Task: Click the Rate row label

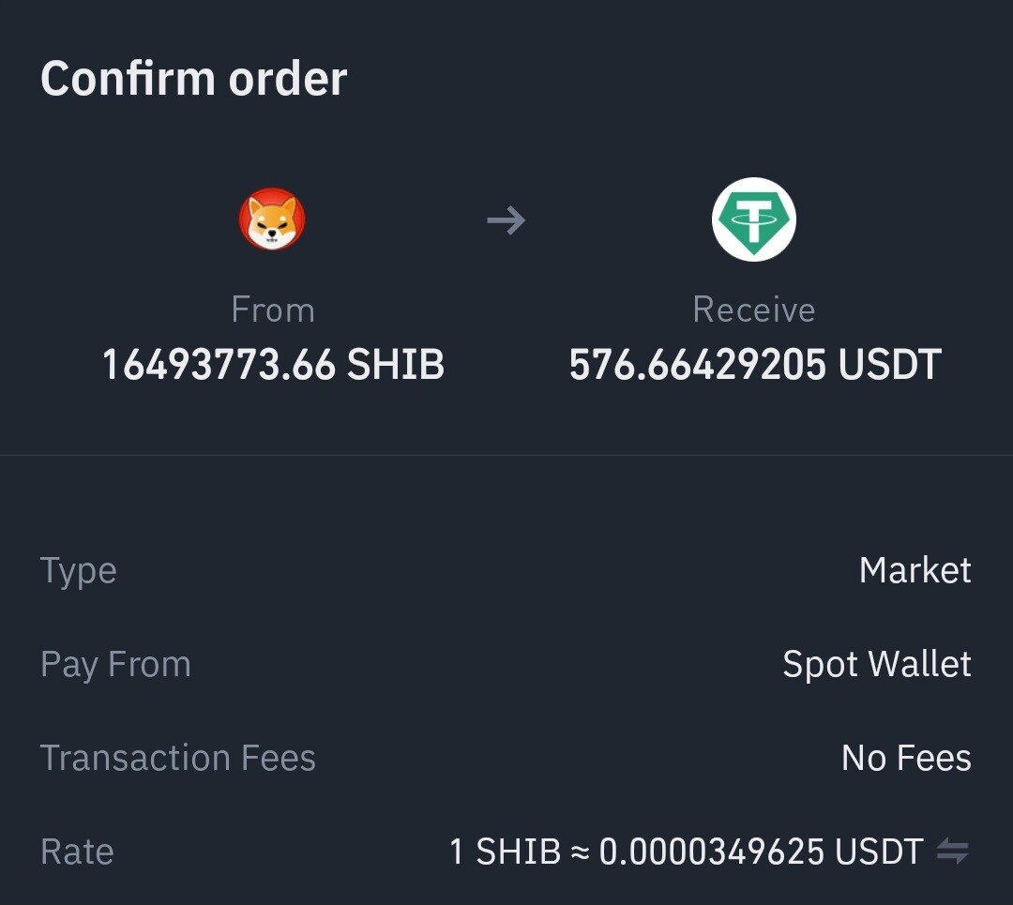Action: [77, 852]
